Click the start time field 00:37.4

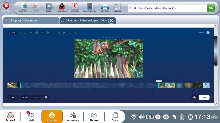25,97
